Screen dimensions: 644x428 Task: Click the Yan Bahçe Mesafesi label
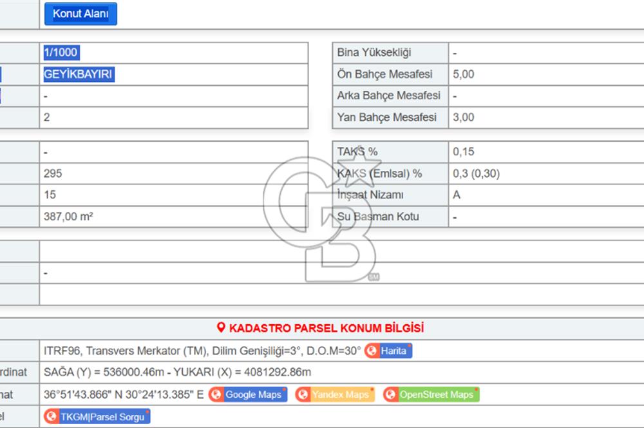[x=386, y=117]
